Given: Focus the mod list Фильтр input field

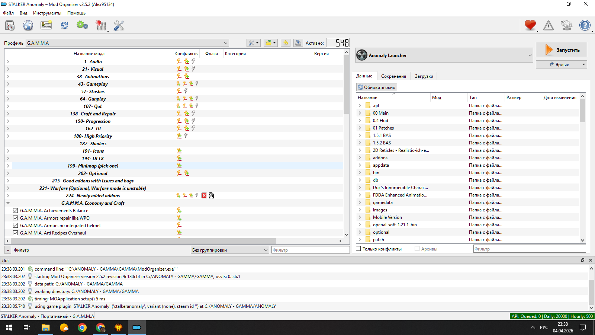Looking at the screenshot, I should (311, 250).
